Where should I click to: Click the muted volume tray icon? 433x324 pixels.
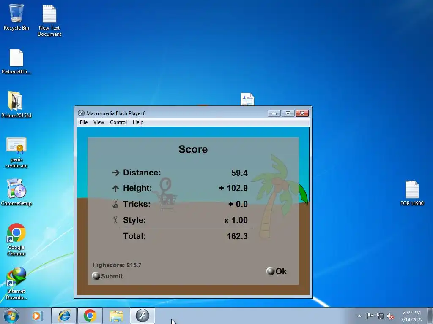tap(390, 316)
